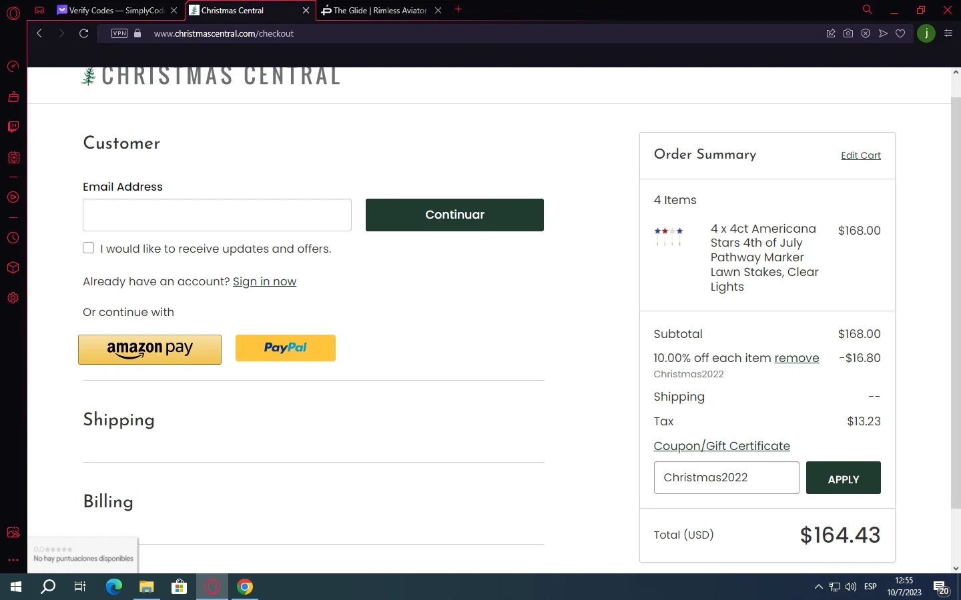The width and height of the screenshot is (961, 600).
Task: Remove the 10% off coupon
Action: click(x=797, y=358)
